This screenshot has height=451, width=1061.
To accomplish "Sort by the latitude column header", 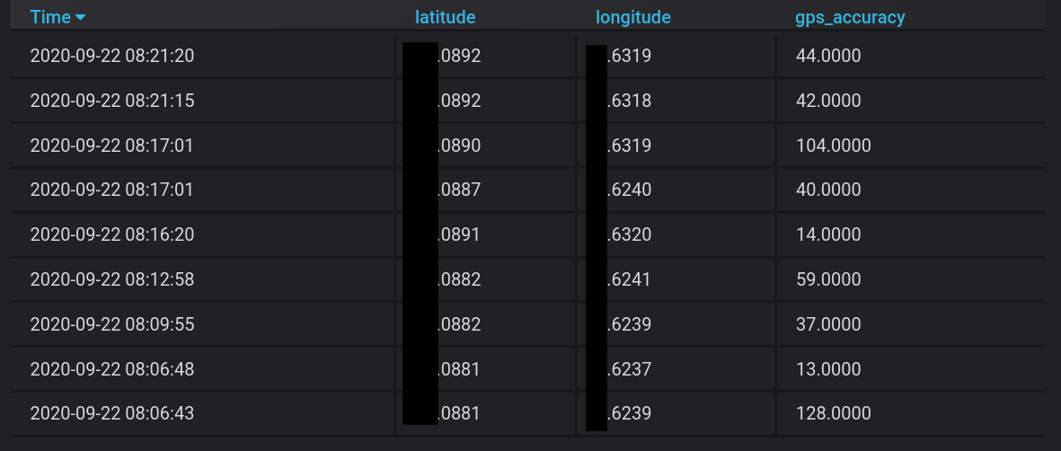I will pos(446,18).
